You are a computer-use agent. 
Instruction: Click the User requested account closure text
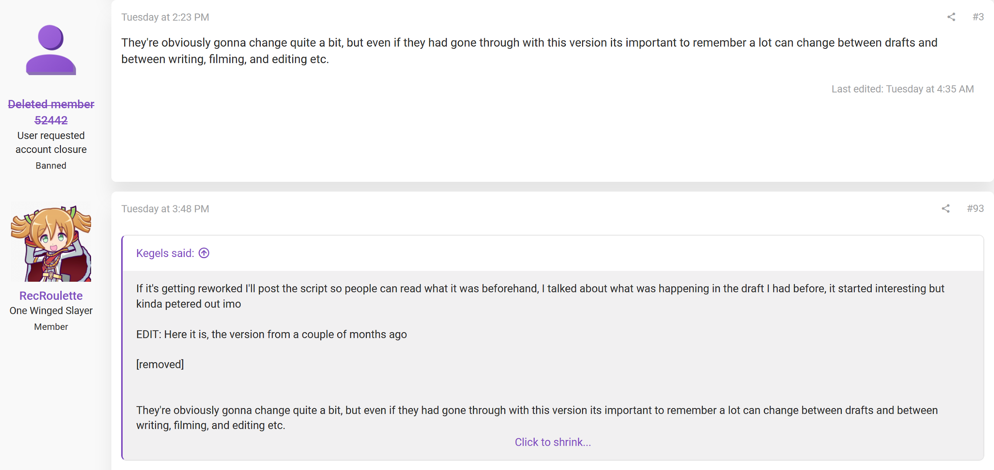pos(51,143)
